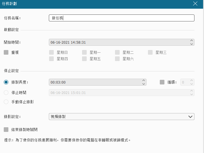Screen dimensions: 204x153
Task: Click the 任務名稱 text field
Action: point(122,18)
